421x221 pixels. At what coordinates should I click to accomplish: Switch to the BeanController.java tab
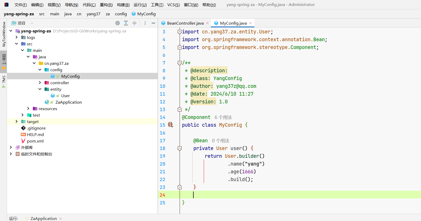click(x=185, y=23)
